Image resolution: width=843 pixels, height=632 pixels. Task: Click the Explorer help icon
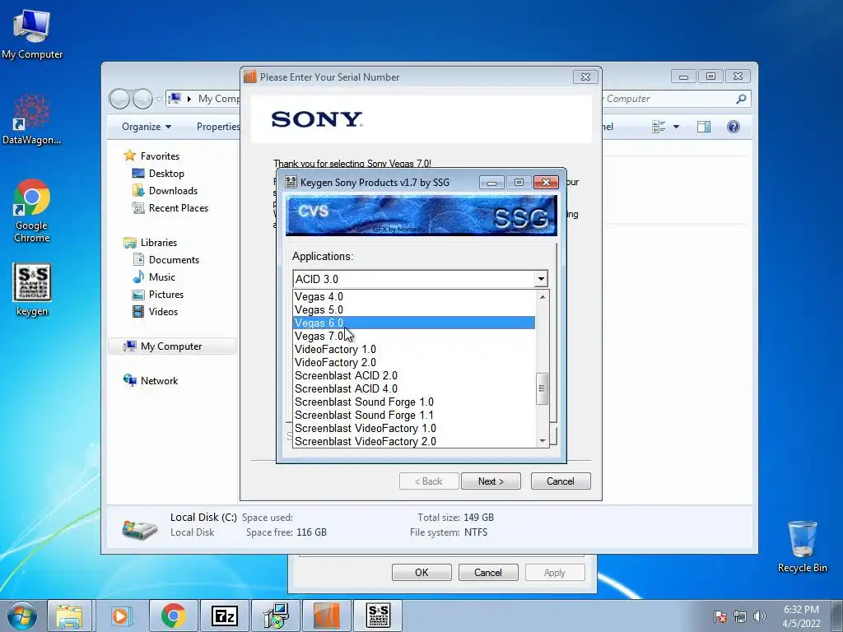(733, 127)
